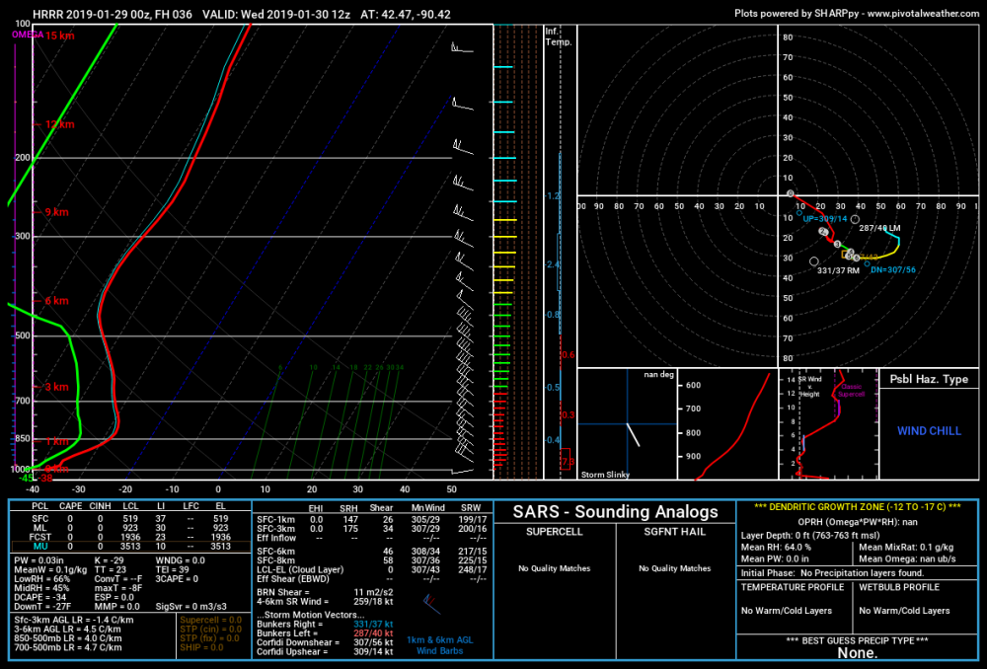Select the highlighted MU parcel row label
The image size is (987, 669).
pos(39,547)
